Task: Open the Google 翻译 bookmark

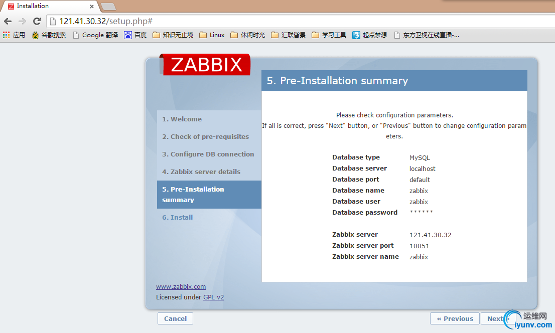Action: click(95, 35)
